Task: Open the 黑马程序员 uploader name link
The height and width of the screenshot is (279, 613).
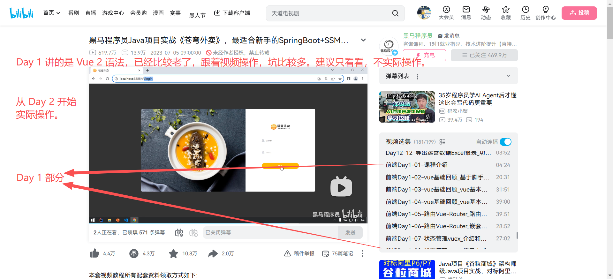Action: (418, 36)
